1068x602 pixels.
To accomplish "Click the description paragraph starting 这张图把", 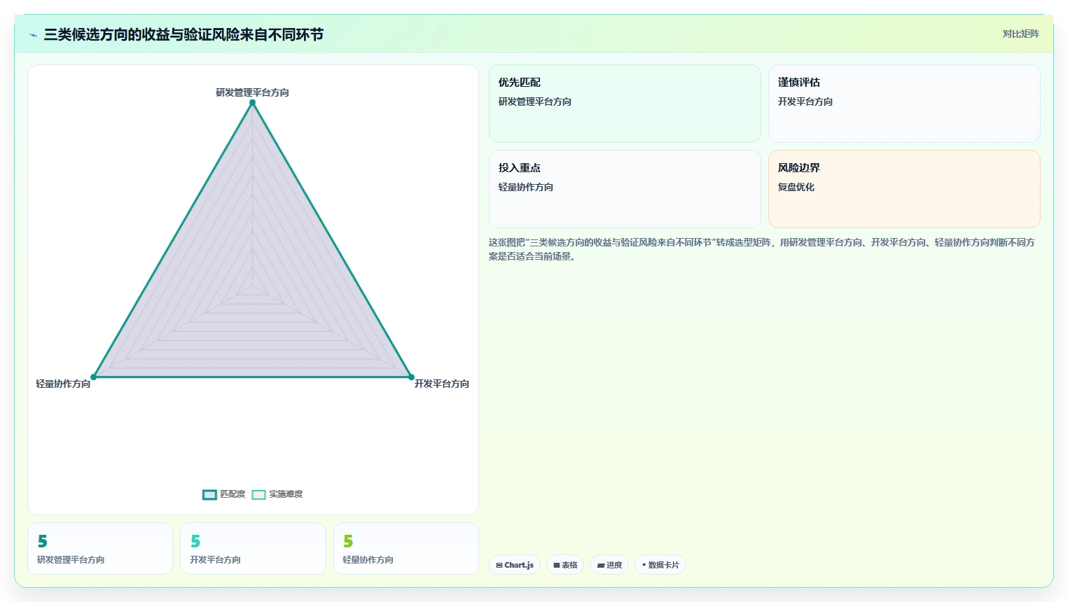I will pyautogui.click(x=762, y=249).
